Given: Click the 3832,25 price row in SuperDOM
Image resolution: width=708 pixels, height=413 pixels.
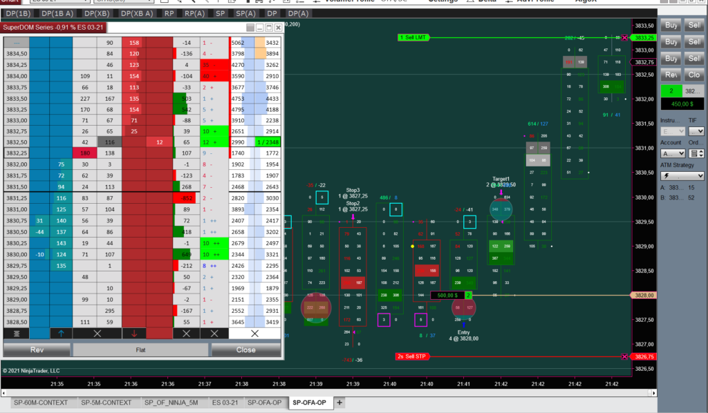Looking at the screenshot, I should (17, 153).
